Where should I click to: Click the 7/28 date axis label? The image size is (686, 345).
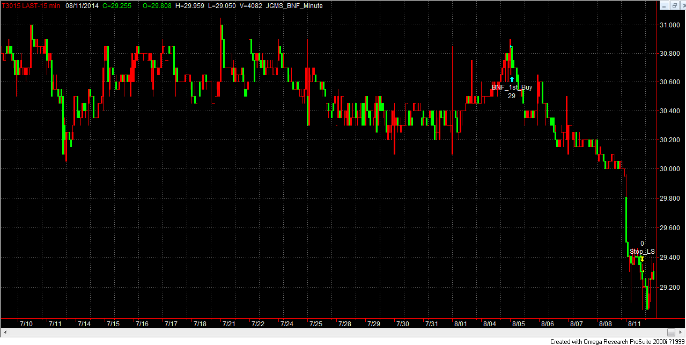point(345,324)
